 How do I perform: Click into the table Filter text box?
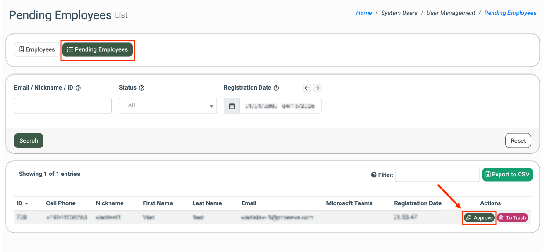pyautogui.click(x=437, y=175)
